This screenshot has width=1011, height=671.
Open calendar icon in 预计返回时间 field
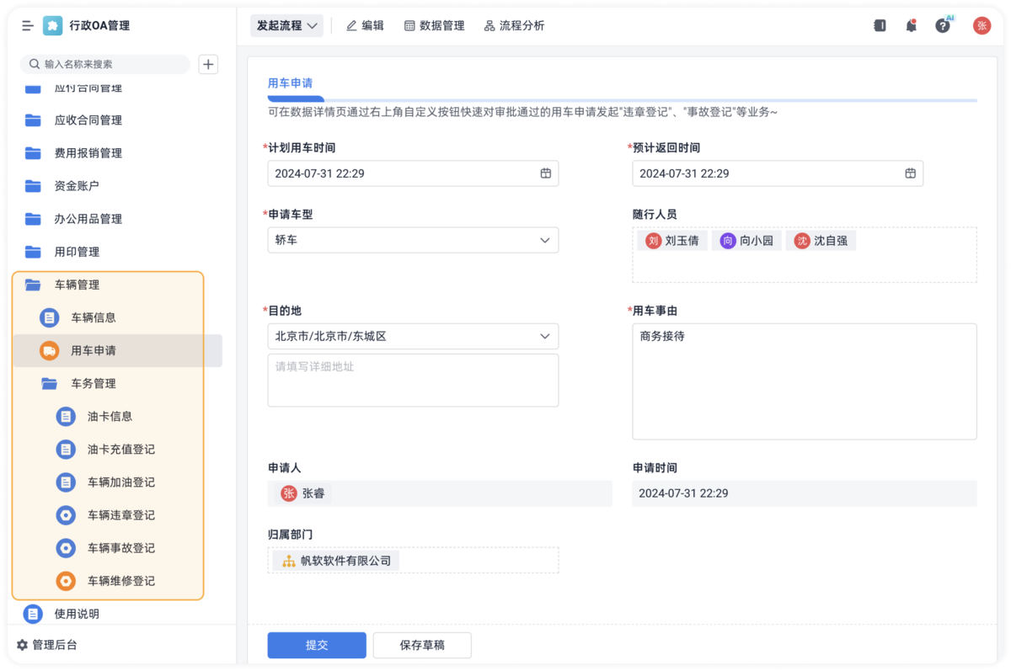pyautogui.click(x=910, y=173)
